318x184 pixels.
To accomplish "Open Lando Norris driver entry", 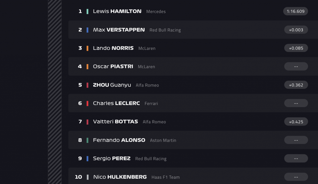I will (113, 48).
